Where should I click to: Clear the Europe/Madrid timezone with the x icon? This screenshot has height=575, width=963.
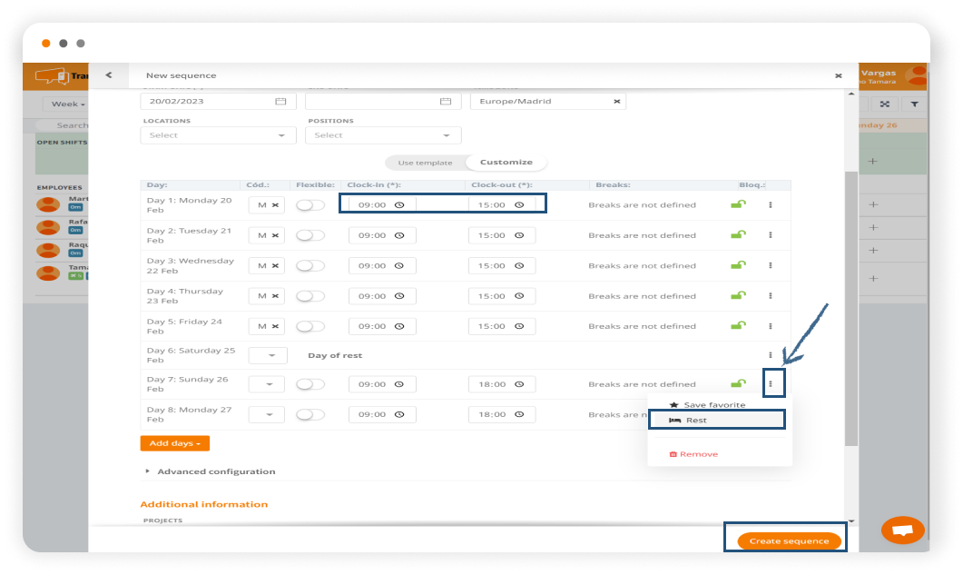point(616,102)
